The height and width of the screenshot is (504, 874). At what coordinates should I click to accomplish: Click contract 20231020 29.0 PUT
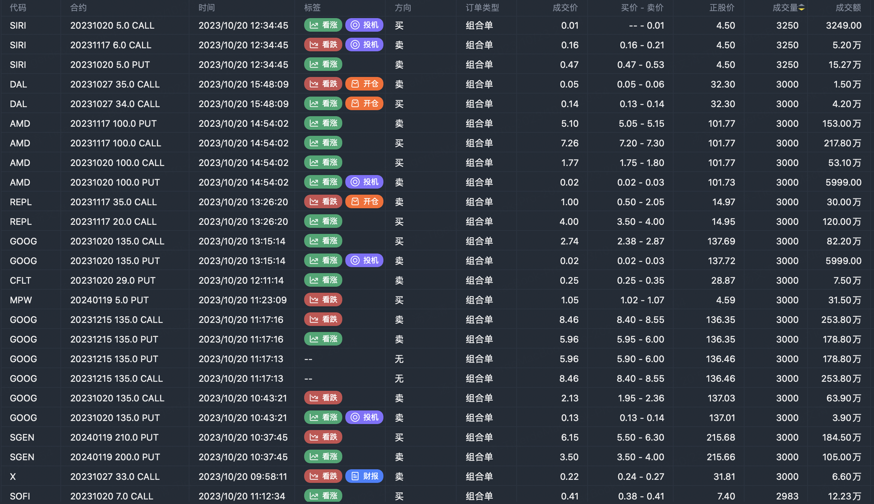[113, 281]
